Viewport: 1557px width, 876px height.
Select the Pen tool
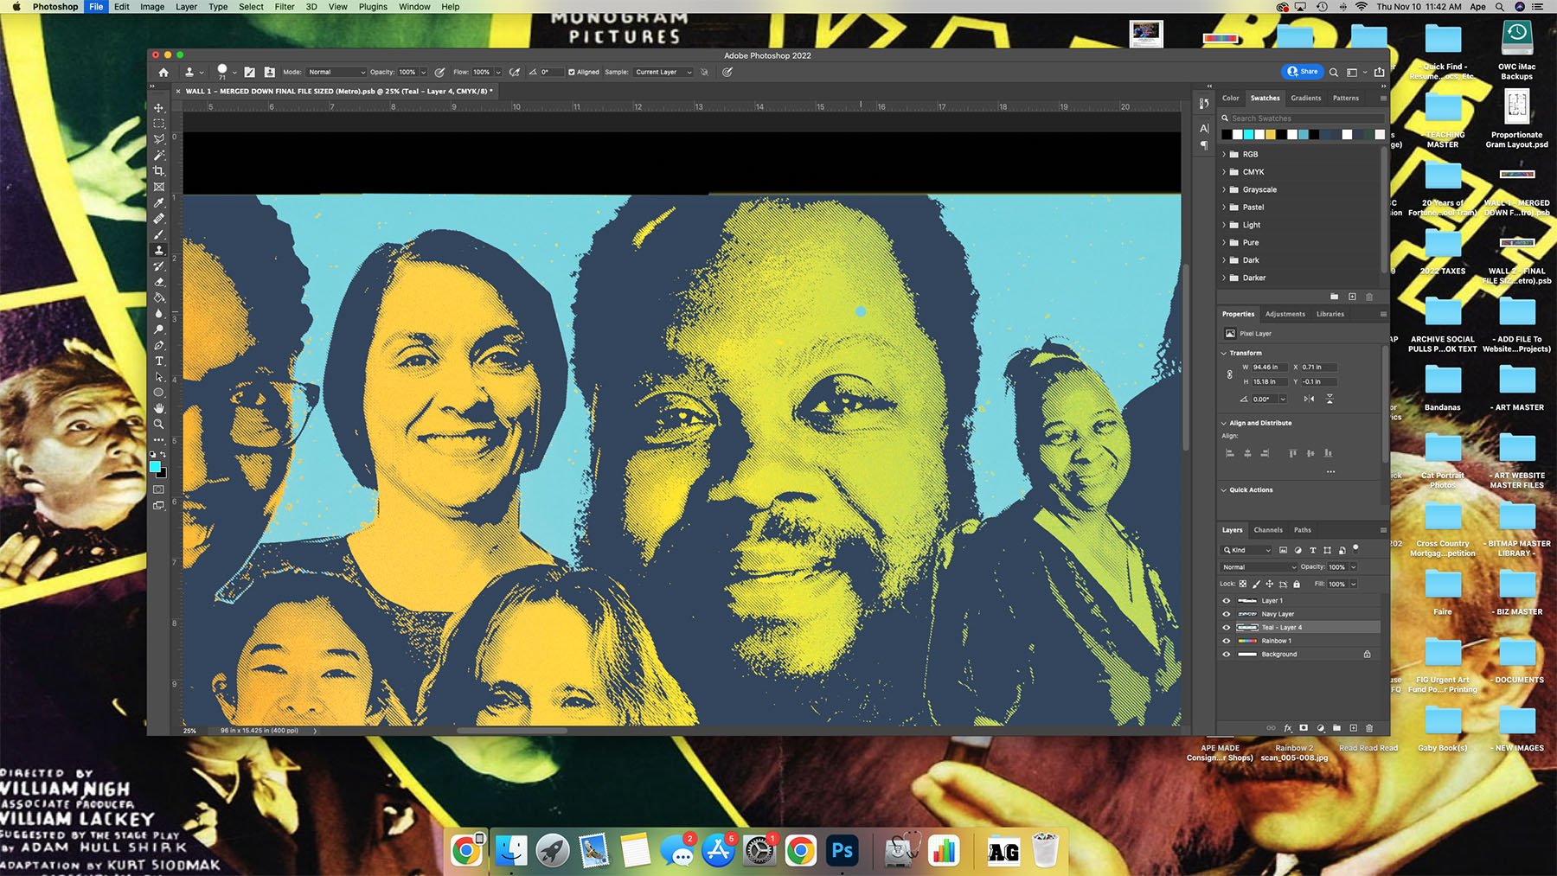(158, 345)
